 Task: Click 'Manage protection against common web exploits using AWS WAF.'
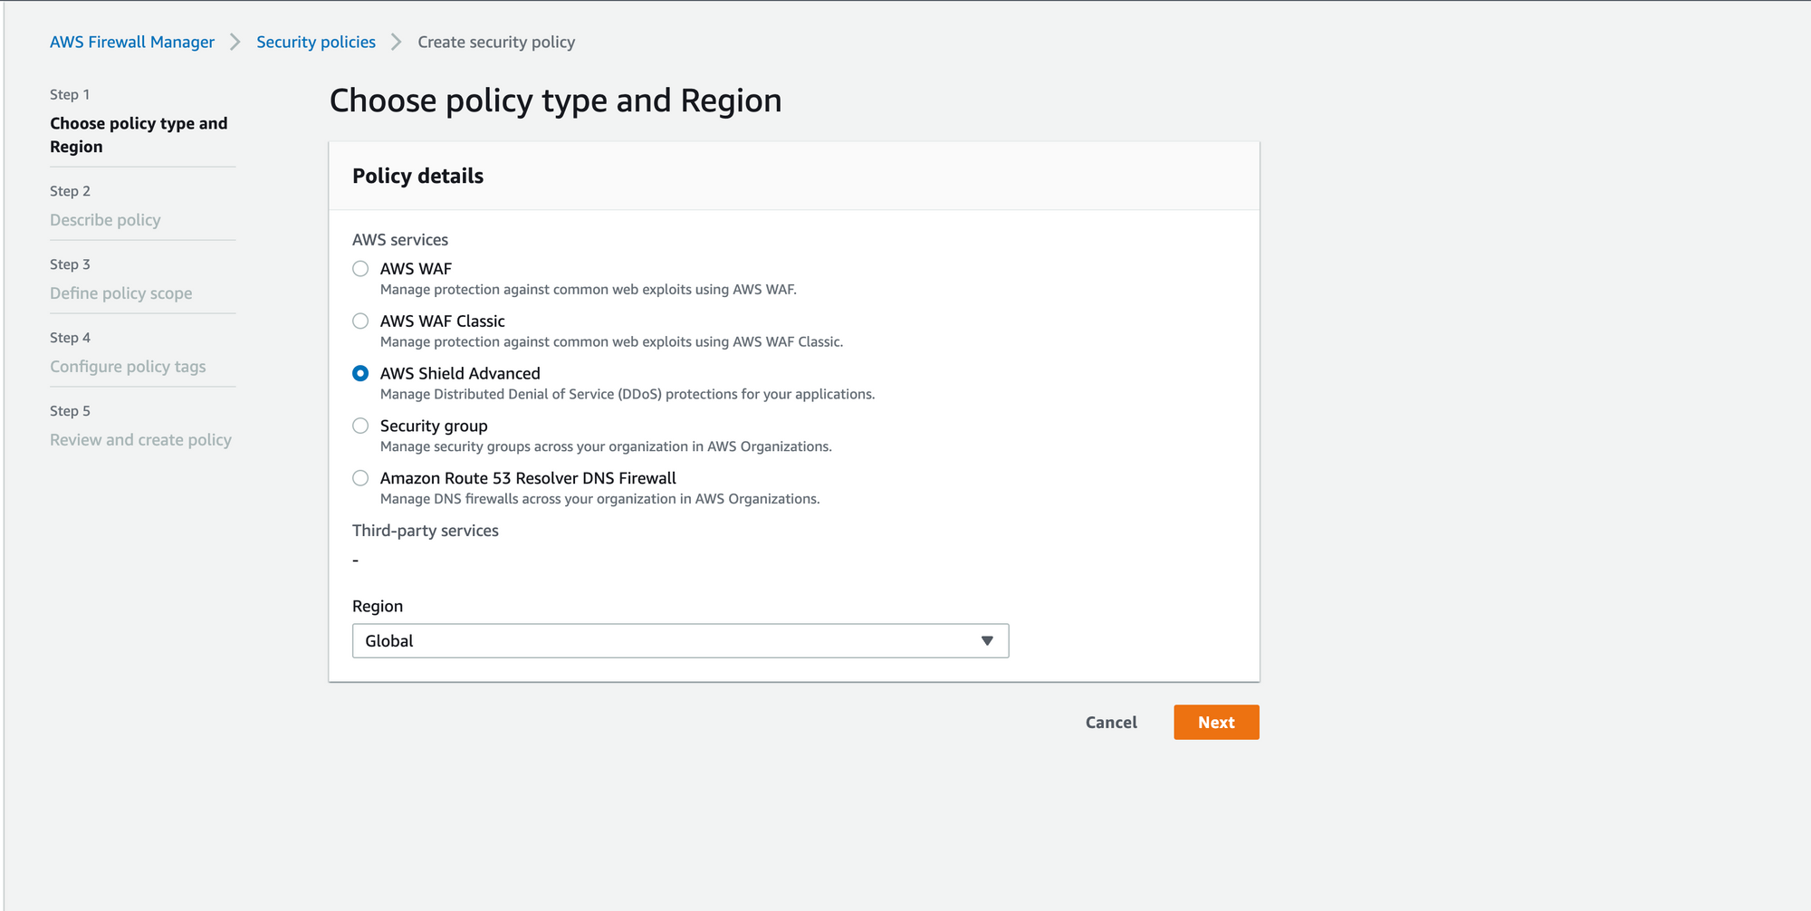pyautogui.click(x=589, y=290)
